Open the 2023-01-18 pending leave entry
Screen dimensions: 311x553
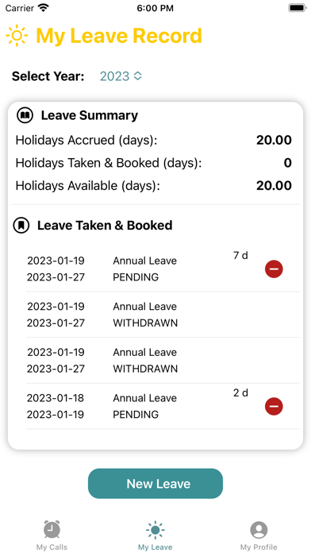click(163, 406)
